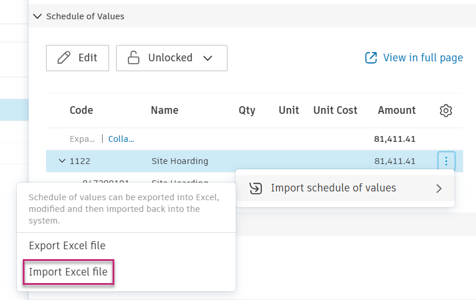This screenshot has width=476, height=300.
Task: Click the Code column header
Action: (x=81, y=110)
